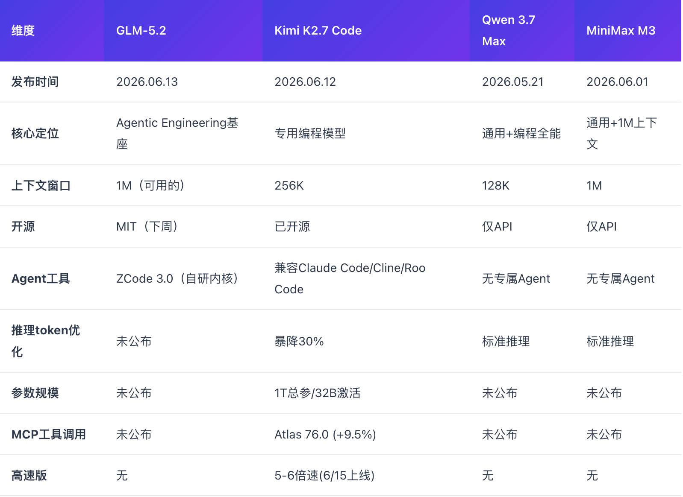The image size is (683, 497).
Task: Click 无专属Agent in the MiniMax M3 column
Action: (x=620, y=279)
